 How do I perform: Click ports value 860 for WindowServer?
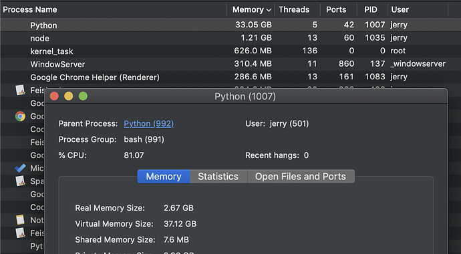tap(346, 63)
